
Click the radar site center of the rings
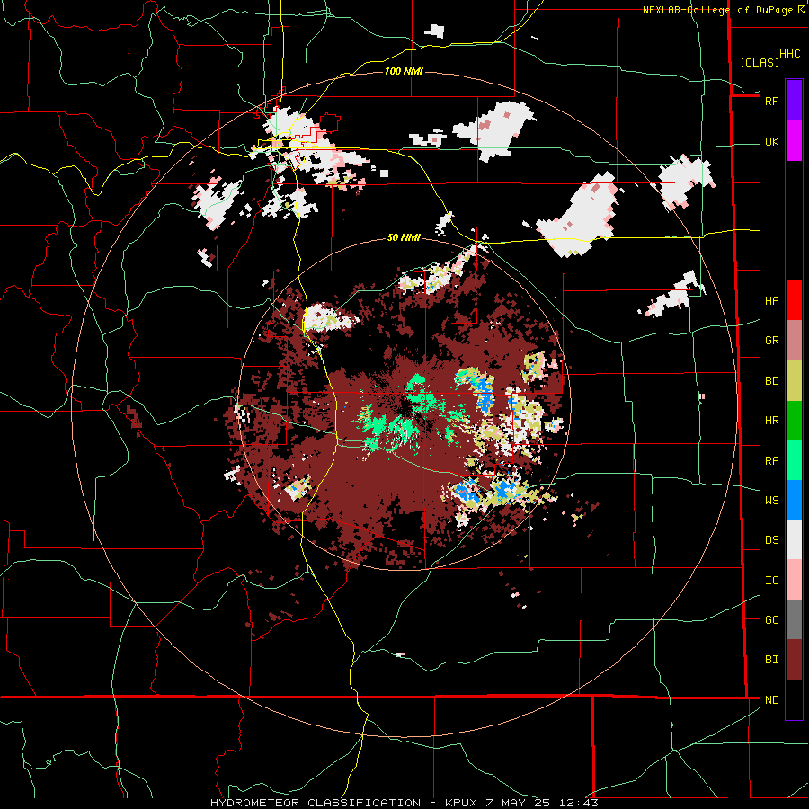[x=404, y=404]
